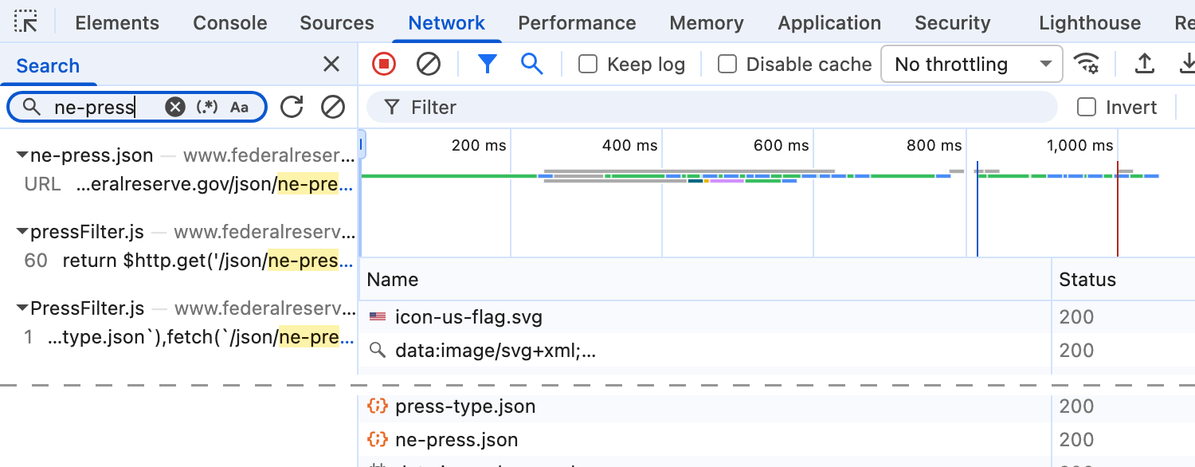The image size is (1195, 467).
Task: Open line 1 match in PressFilter.js
Action: click(x=189, y=337)
